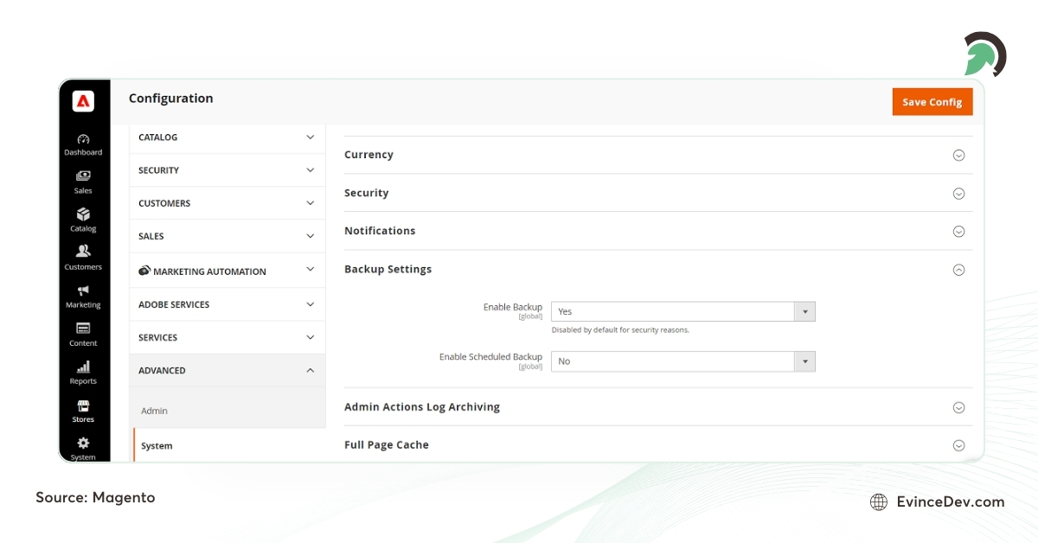The image size is (1038, 543).
Task: Open the SECURITY configuration tab
Action: (x=227, y=170)
